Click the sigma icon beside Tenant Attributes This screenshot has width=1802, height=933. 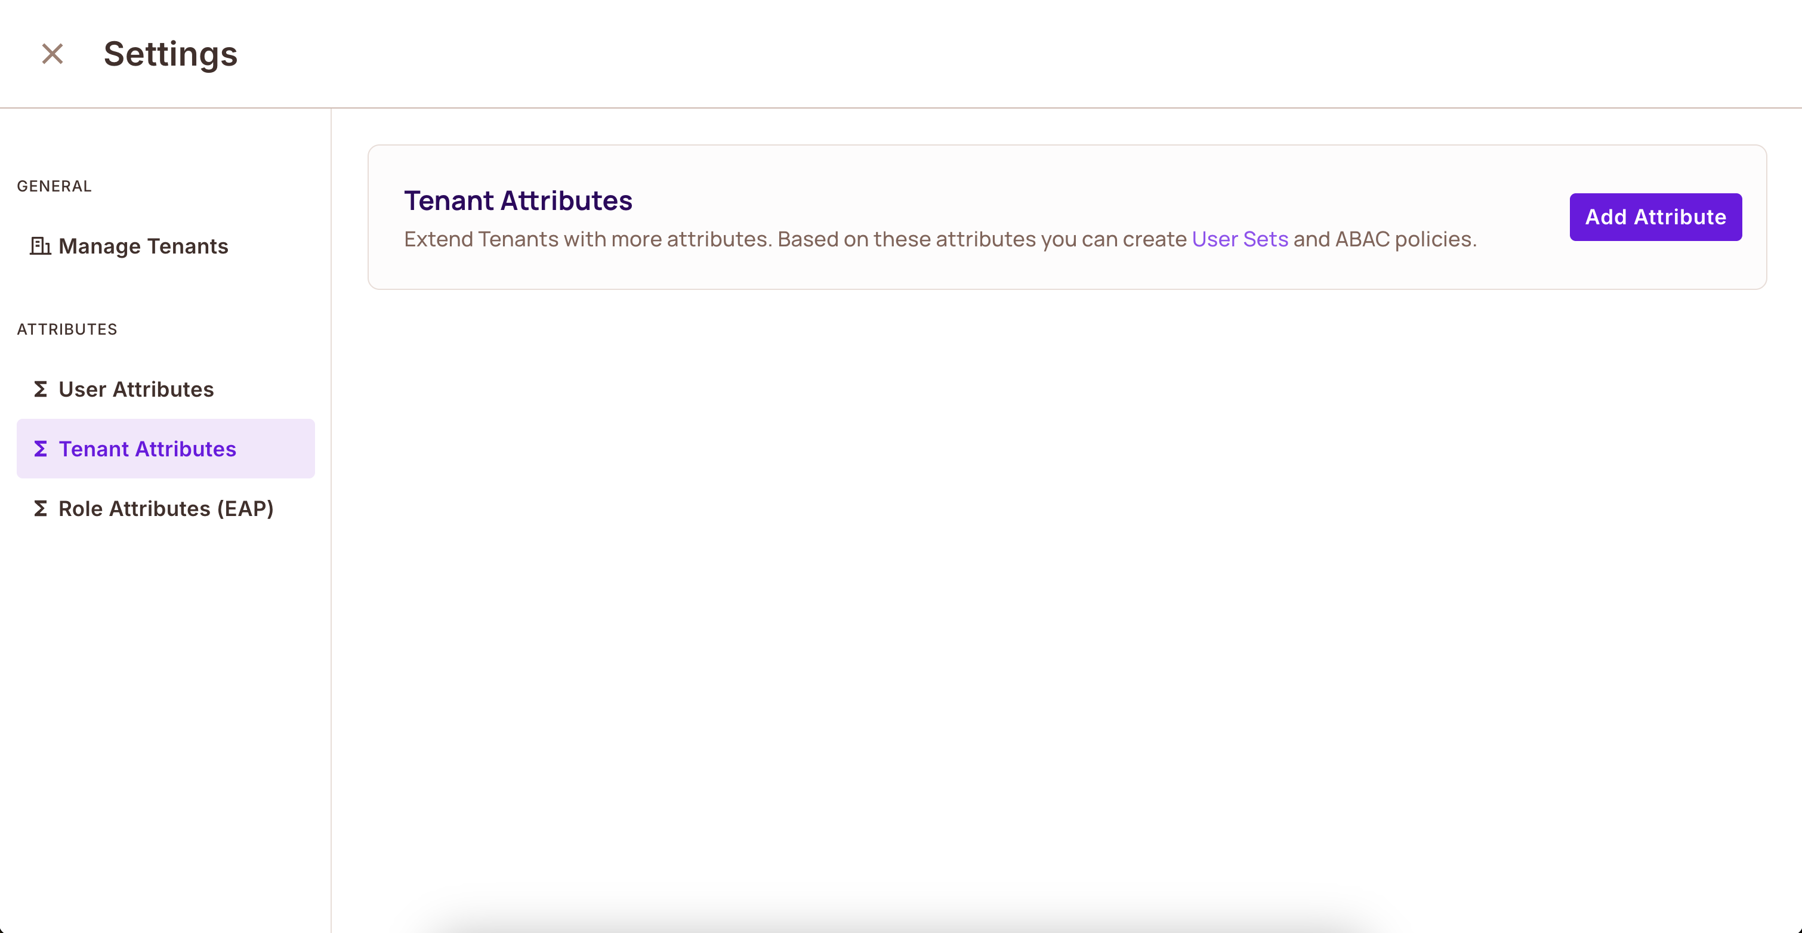(40, 449)
